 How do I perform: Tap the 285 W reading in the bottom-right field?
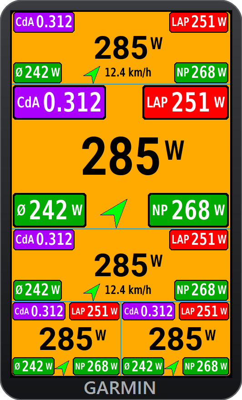tap(182, 339)
